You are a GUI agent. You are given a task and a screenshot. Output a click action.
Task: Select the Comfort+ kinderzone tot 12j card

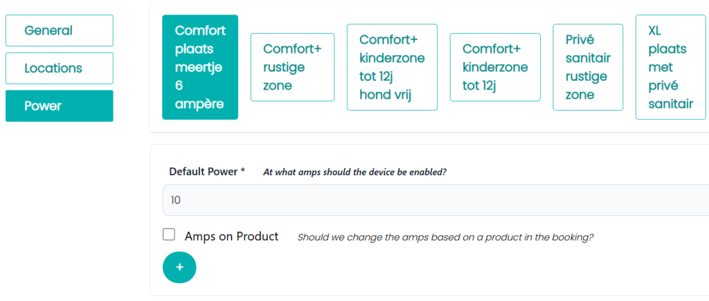click(495, 67)
